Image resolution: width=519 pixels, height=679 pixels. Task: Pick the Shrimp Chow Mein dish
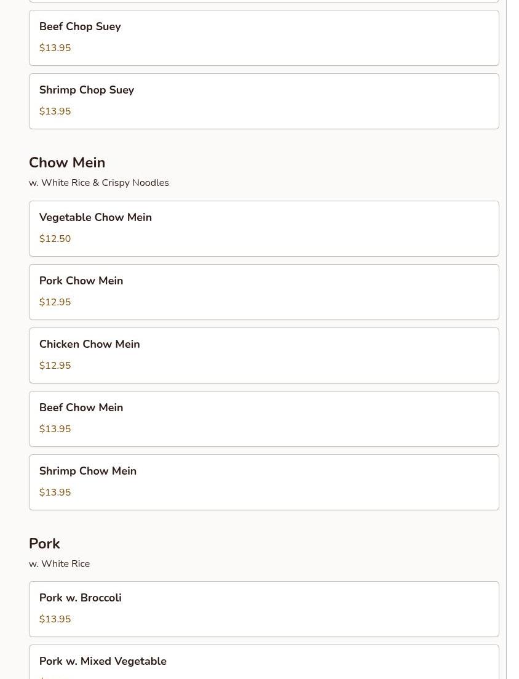264,482
